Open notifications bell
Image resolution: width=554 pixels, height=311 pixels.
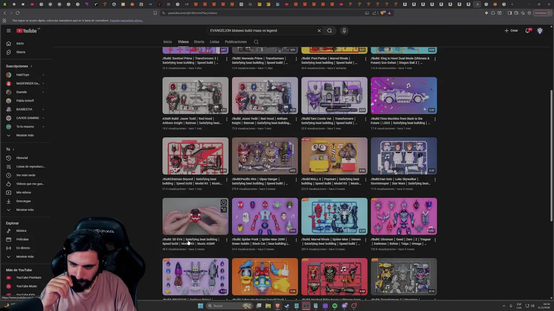528,31
